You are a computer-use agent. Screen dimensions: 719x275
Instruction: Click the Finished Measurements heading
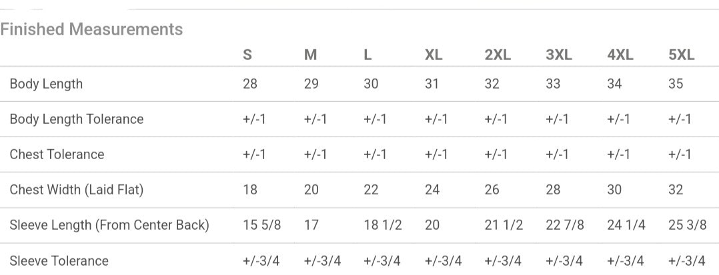tap(91, 29)
